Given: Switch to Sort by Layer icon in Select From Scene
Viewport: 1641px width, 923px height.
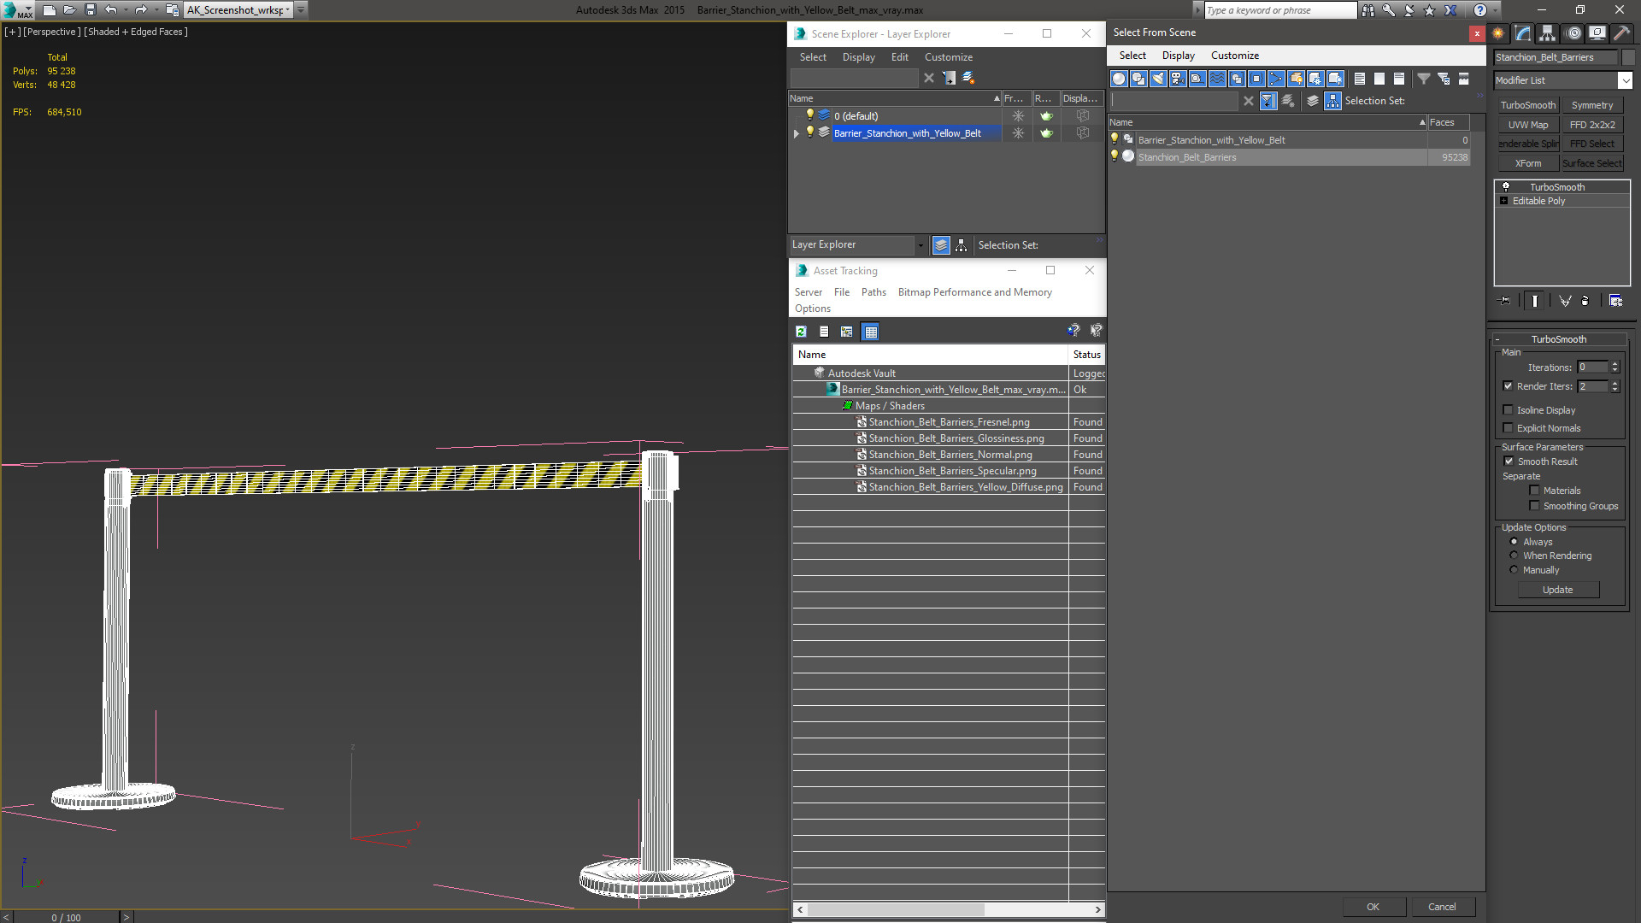Looking at the screenshot, I should [1313, 101].
